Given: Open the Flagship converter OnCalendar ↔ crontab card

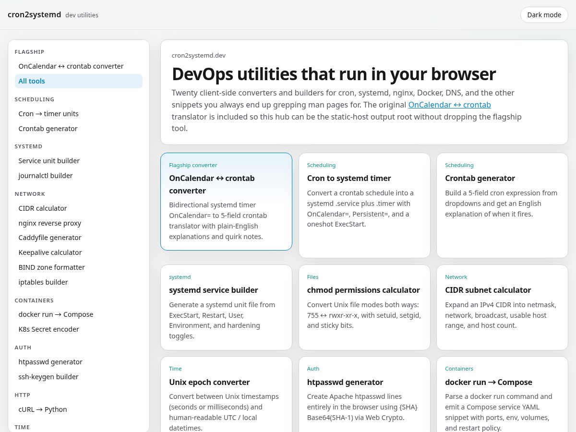Looking at the screenshot, I should pos(226,202).
